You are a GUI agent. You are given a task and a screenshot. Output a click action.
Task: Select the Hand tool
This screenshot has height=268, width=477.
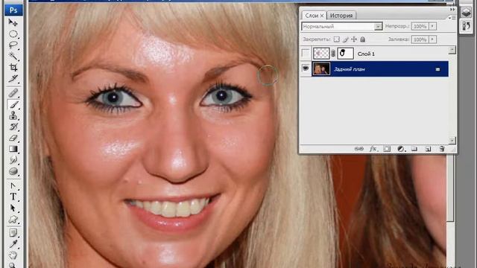coord(13,255)
